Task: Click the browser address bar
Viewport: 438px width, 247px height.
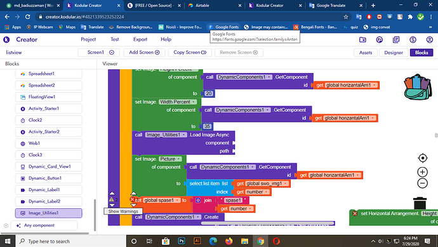Action: (193, 17)
